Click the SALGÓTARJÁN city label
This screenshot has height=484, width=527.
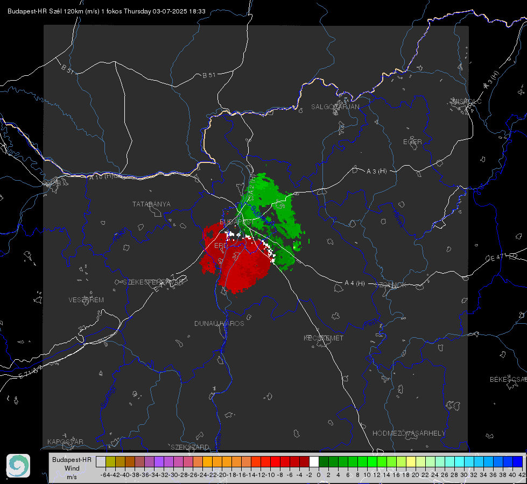tap(335, 107)
